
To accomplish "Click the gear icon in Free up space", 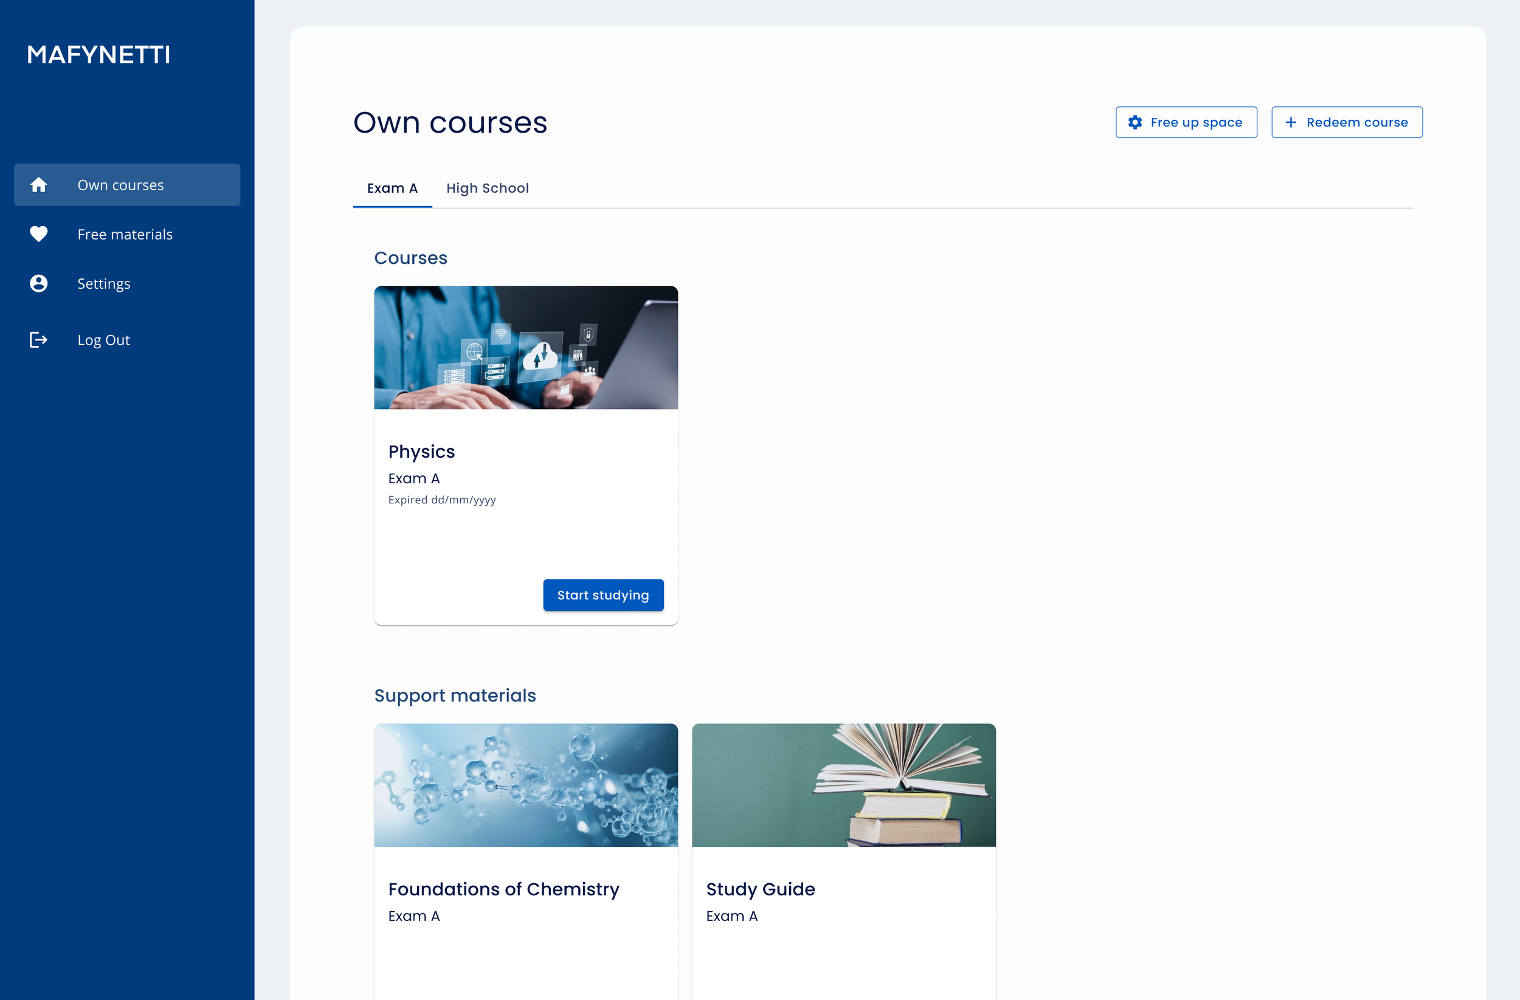I will (1135, 122).
